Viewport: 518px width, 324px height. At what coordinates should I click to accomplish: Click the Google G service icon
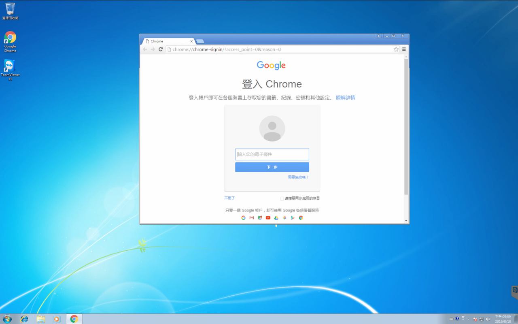tap(243, 218)
